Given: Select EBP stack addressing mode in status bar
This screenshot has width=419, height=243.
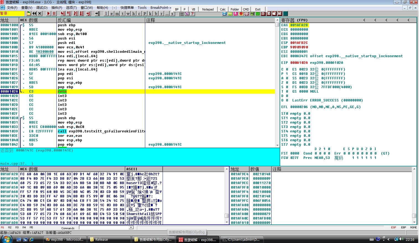Looking at the screenshot, I should point(404,228).
